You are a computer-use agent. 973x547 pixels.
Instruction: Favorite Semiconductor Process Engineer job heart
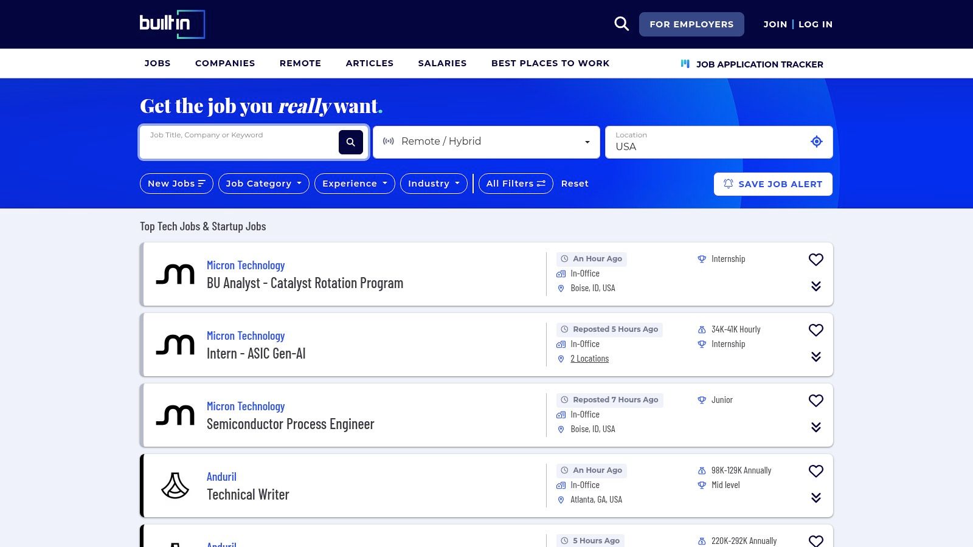(x=816, y=401)
